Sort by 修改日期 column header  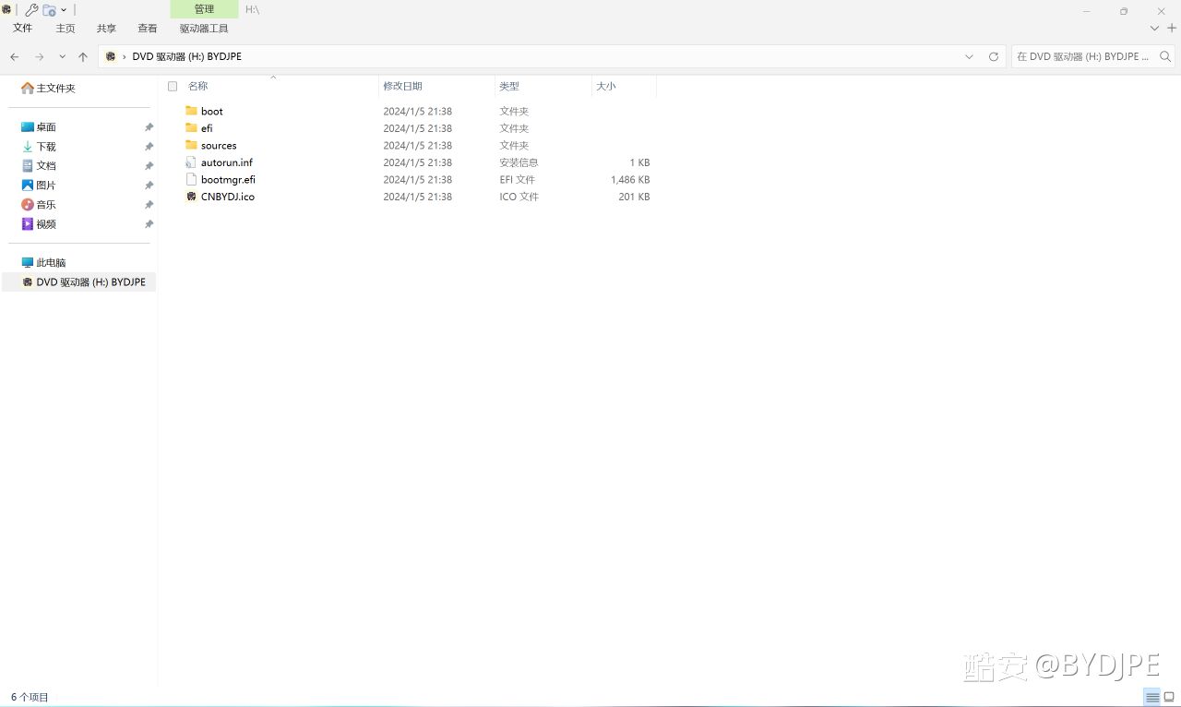[x=403, y=87]
